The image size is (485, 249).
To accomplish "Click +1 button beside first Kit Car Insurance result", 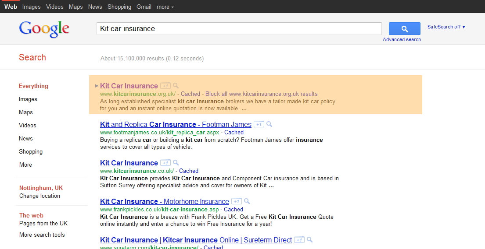I will click(165, 86).
